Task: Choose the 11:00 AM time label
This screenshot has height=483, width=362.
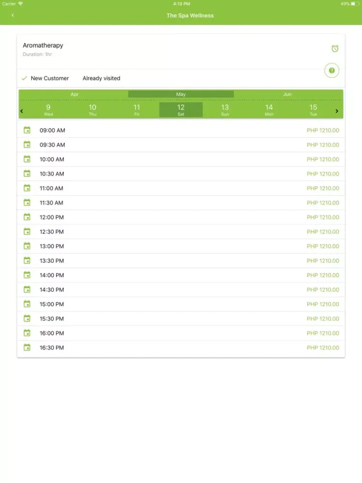Action: coord(52,188)
